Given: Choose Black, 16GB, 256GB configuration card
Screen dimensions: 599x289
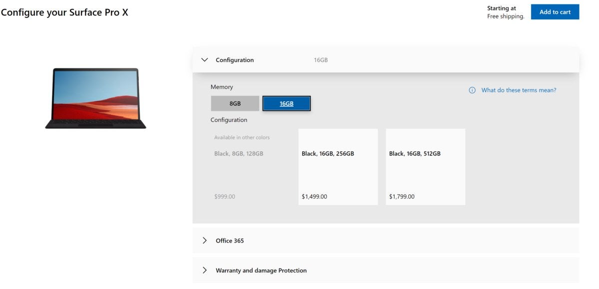Looking at the screenshot, I should coord(338,167).
